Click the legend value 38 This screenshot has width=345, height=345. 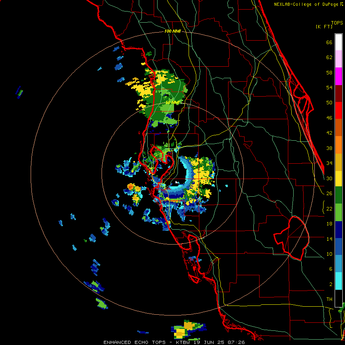329,148
